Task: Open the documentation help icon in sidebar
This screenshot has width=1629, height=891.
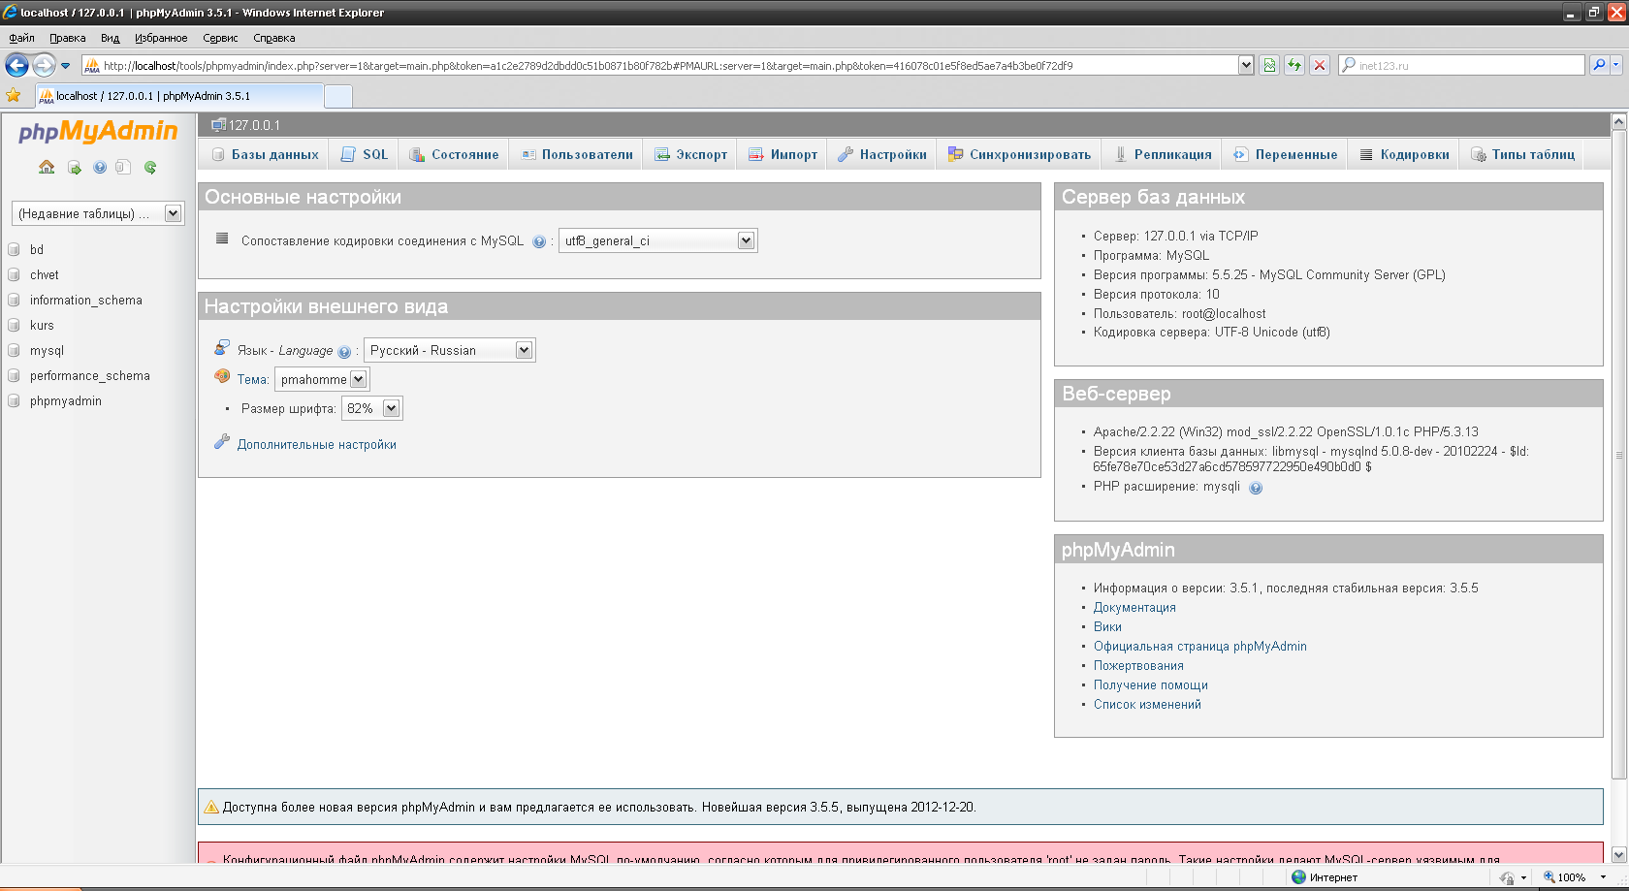Action: click(x=100, y=167)
